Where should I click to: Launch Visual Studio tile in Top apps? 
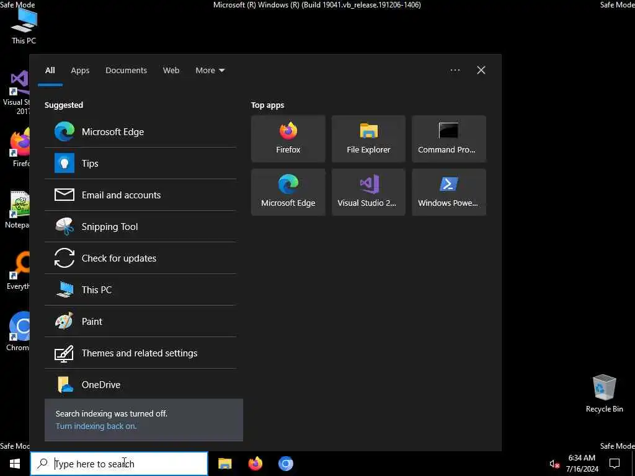[x=368, y=192]
